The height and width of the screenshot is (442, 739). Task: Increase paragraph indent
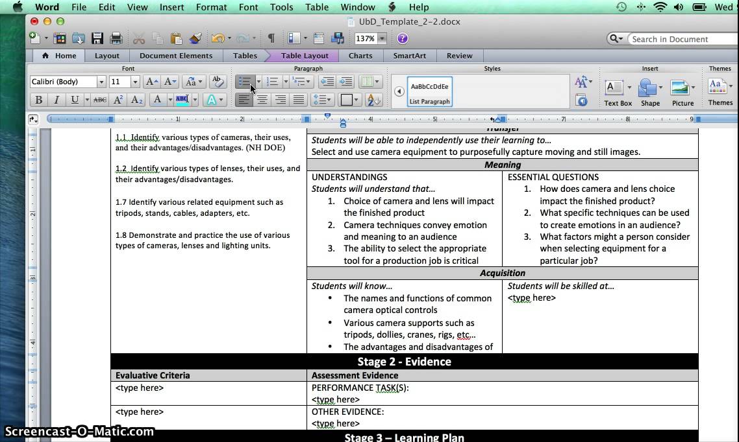pos(346,82)
